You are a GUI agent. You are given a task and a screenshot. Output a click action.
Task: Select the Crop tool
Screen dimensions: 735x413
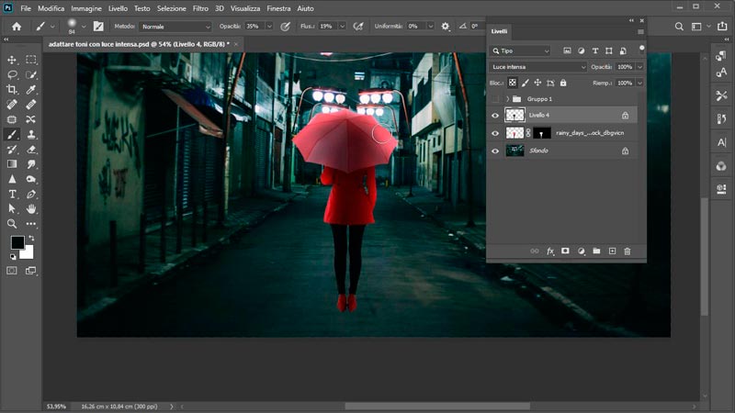[x=12, y=89]
